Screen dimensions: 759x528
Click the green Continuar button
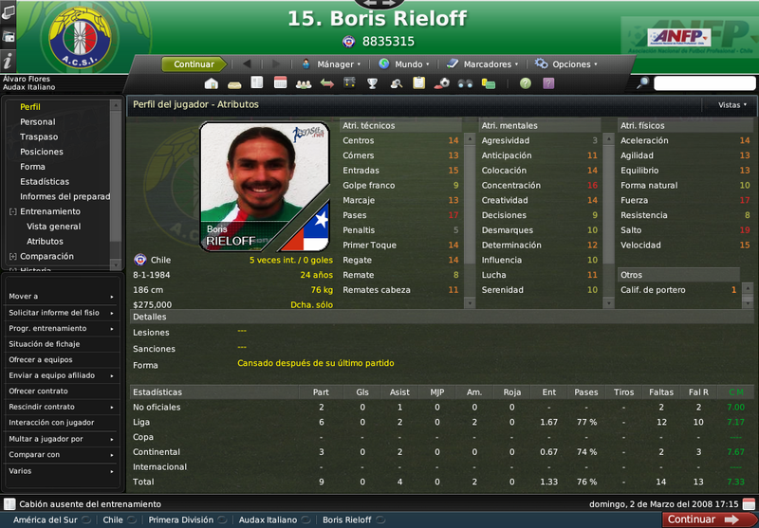pos(194,64)
